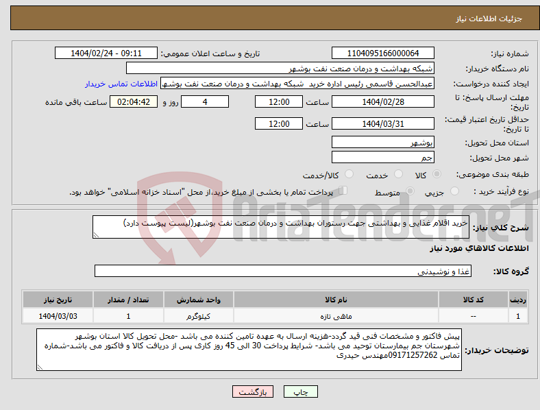540x410 pixels.
Task: Click the چاپ print button
Action: click(301, 391)
